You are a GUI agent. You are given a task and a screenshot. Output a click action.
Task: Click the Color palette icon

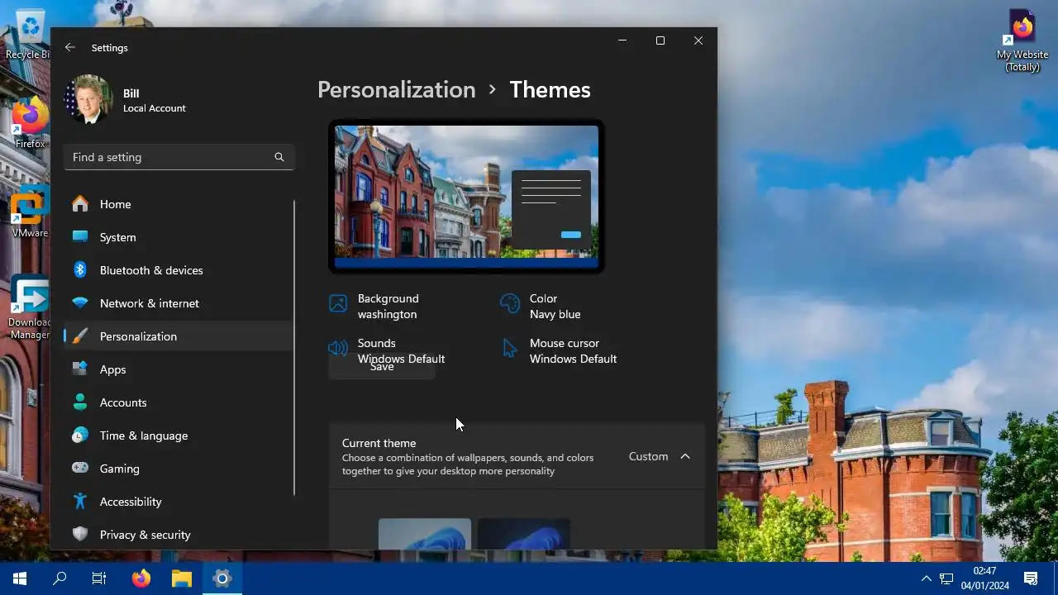pyautogui.click(x=510, y=303)
